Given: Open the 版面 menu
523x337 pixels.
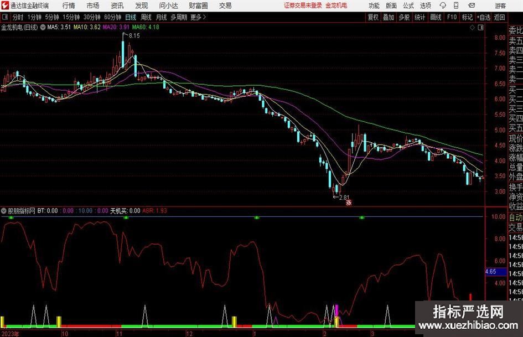Looking at the screenshot, I should 391,6.
